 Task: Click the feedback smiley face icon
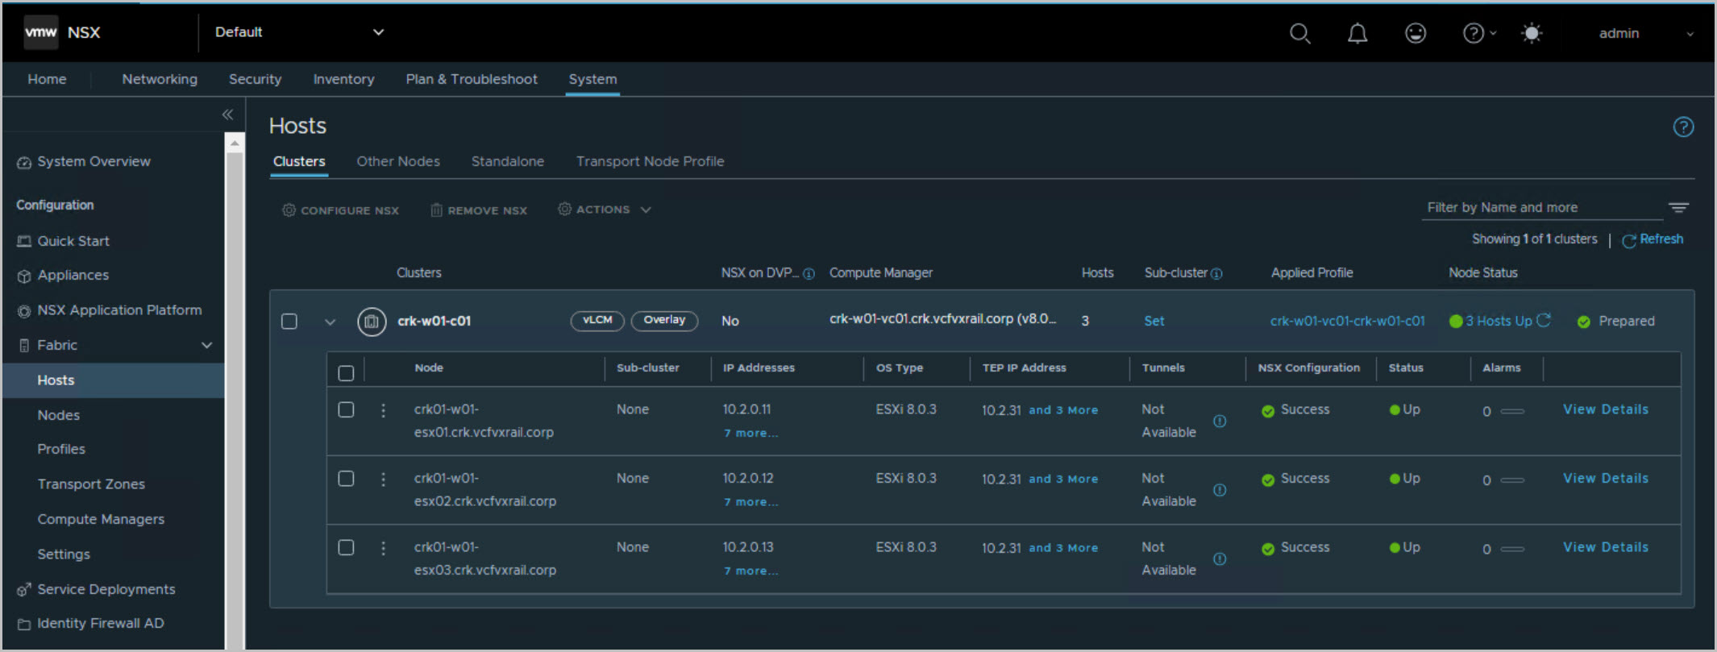tap(1416, 33)
